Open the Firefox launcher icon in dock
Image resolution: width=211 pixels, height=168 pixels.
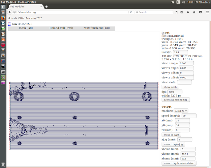(3, 18)
